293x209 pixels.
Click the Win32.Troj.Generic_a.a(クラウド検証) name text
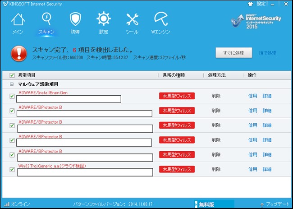coord(52,166)
